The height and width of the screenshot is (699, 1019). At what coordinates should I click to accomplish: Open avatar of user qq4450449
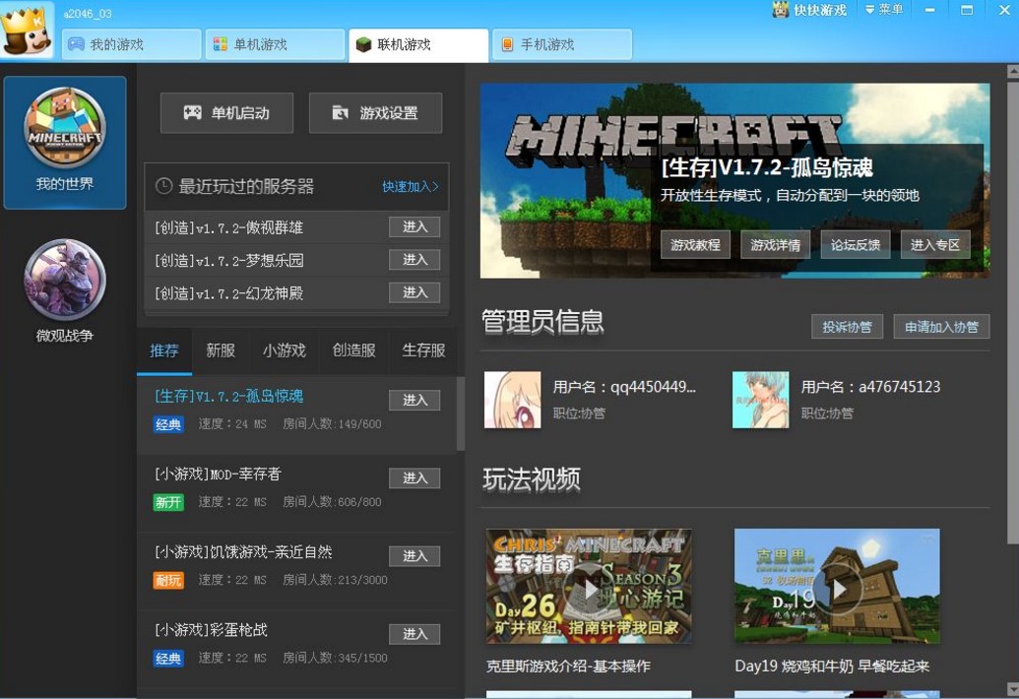click(512, 400)
